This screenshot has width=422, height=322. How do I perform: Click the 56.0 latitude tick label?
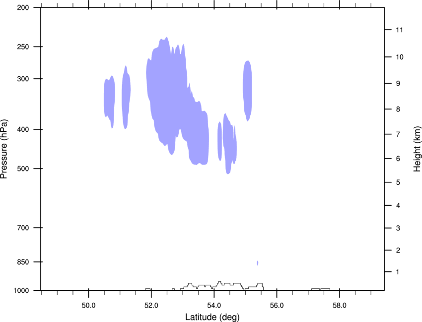[277, 306]
